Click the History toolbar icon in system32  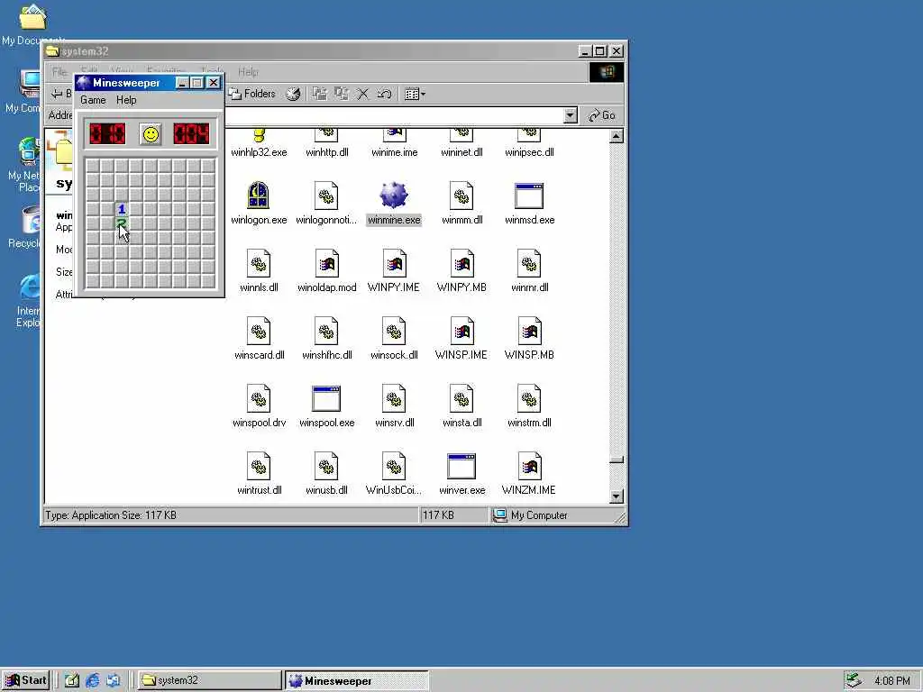tap(293, 94)
